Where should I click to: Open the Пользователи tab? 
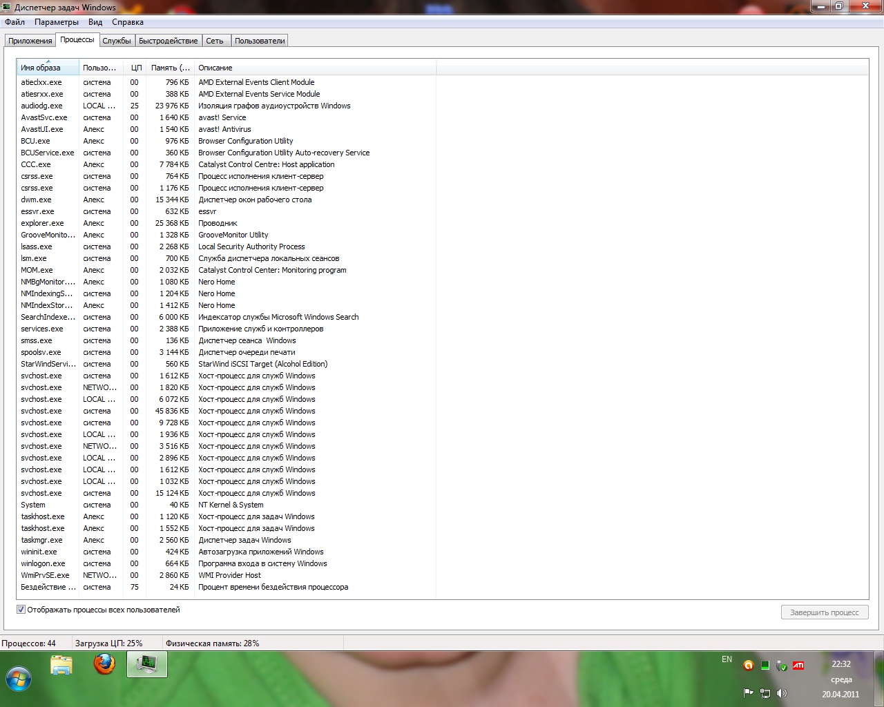point(260,41)
